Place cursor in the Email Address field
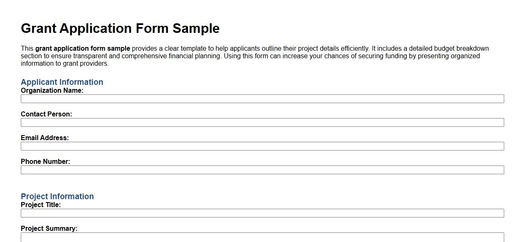The height and width of the screenshot is (242, 525). tap(262, 146)
